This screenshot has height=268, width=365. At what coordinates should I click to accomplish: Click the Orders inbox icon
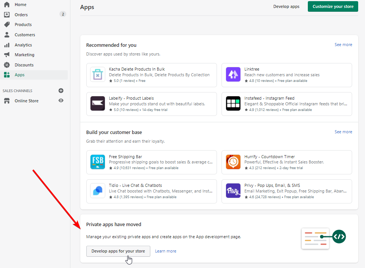(x=7, y=15)
